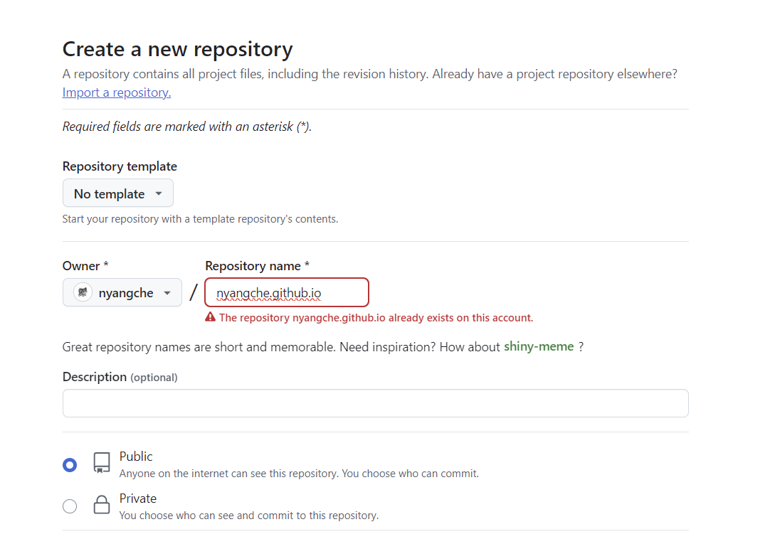Open the Owner dropdown showing nyangche
Viewport: 770px width, 544px height.
(122, 292)
